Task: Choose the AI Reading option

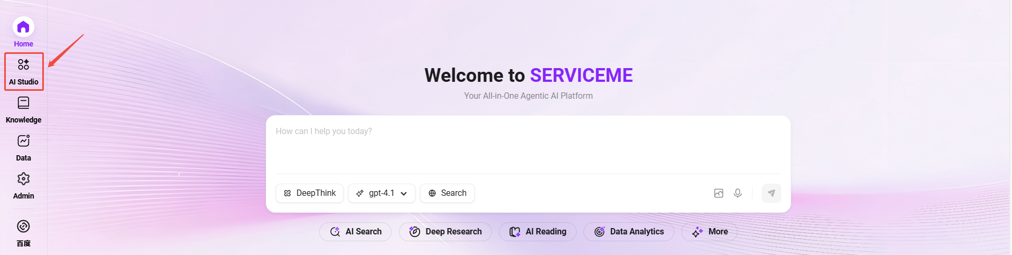Action: coord(537,232)
